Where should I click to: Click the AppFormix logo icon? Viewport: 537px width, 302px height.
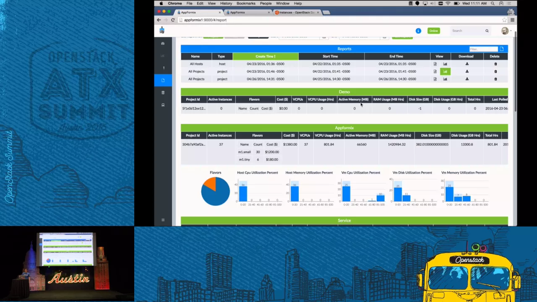point(162,30)
